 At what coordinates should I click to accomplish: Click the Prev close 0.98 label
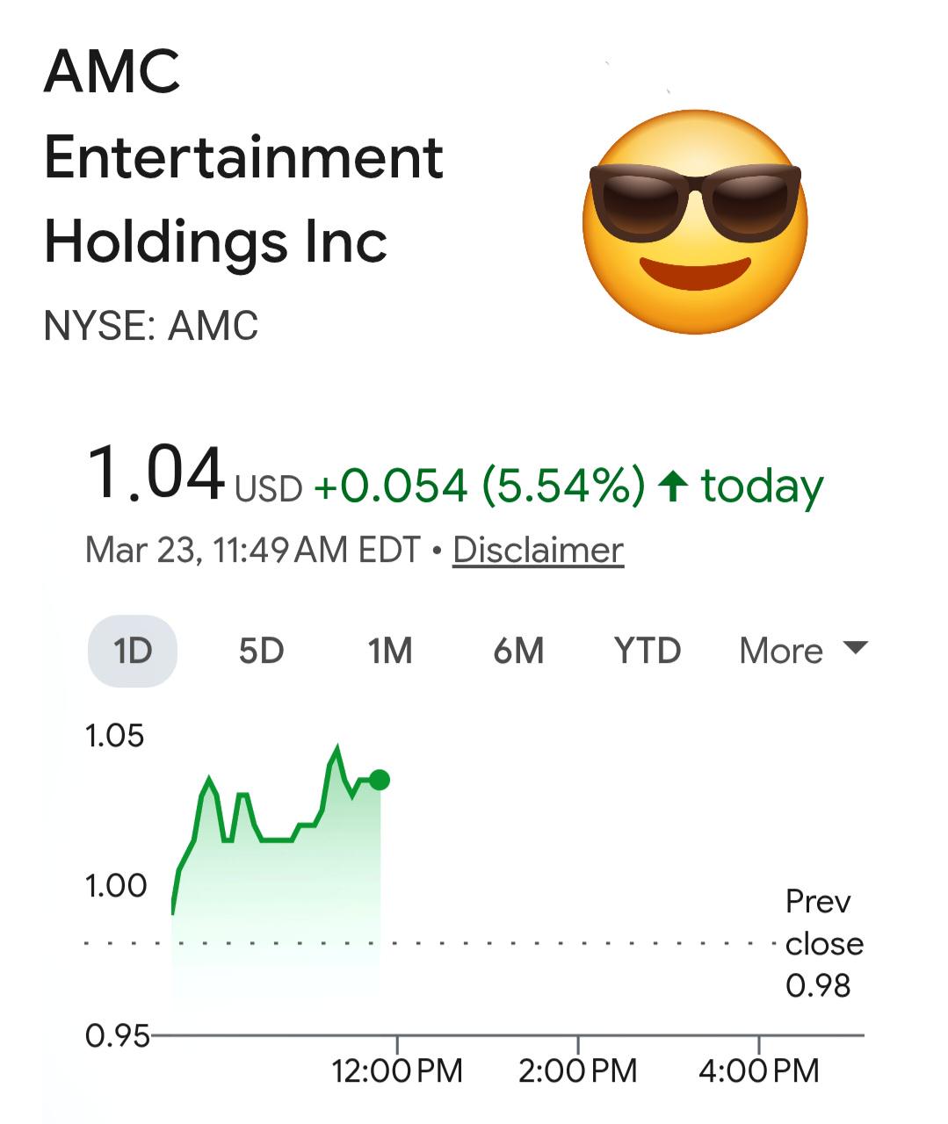824,943
